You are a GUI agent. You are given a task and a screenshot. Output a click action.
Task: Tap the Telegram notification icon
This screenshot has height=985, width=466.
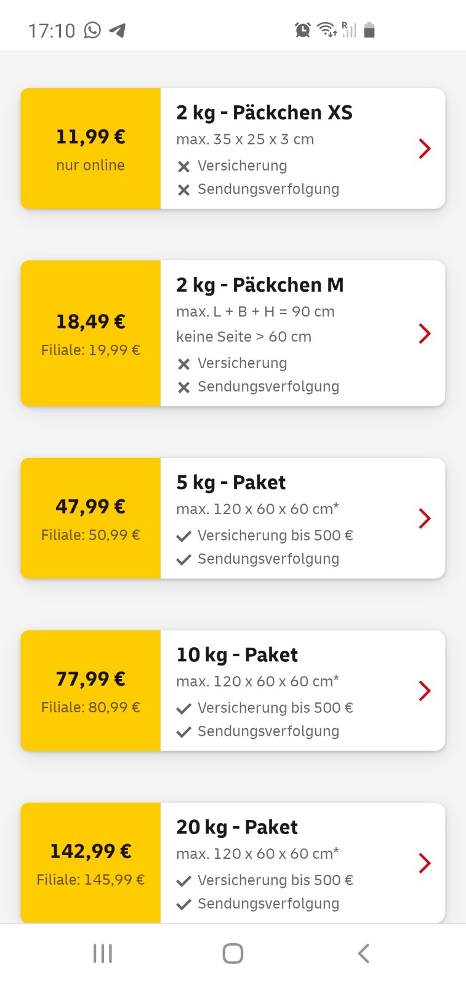click(x=117, y=30)
